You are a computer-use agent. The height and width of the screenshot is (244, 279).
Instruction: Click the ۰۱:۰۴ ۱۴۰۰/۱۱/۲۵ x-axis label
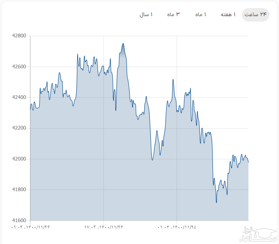pyautogui.click(x=177, y=227)
